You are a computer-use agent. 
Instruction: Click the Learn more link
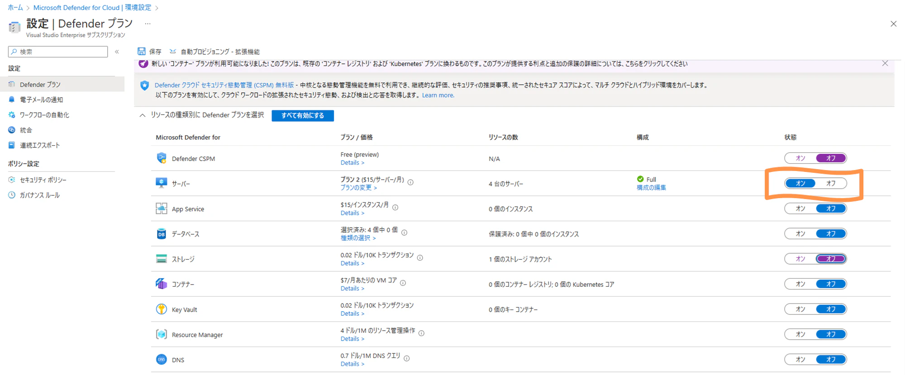click(x=438, y=95)
